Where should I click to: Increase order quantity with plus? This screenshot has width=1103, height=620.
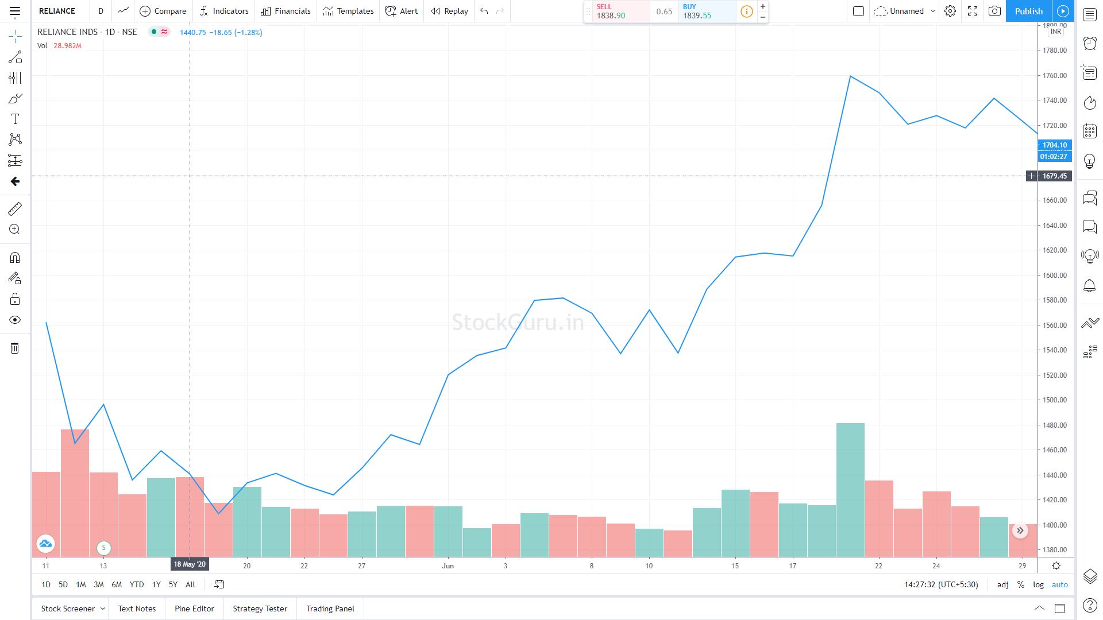(763, 6)
